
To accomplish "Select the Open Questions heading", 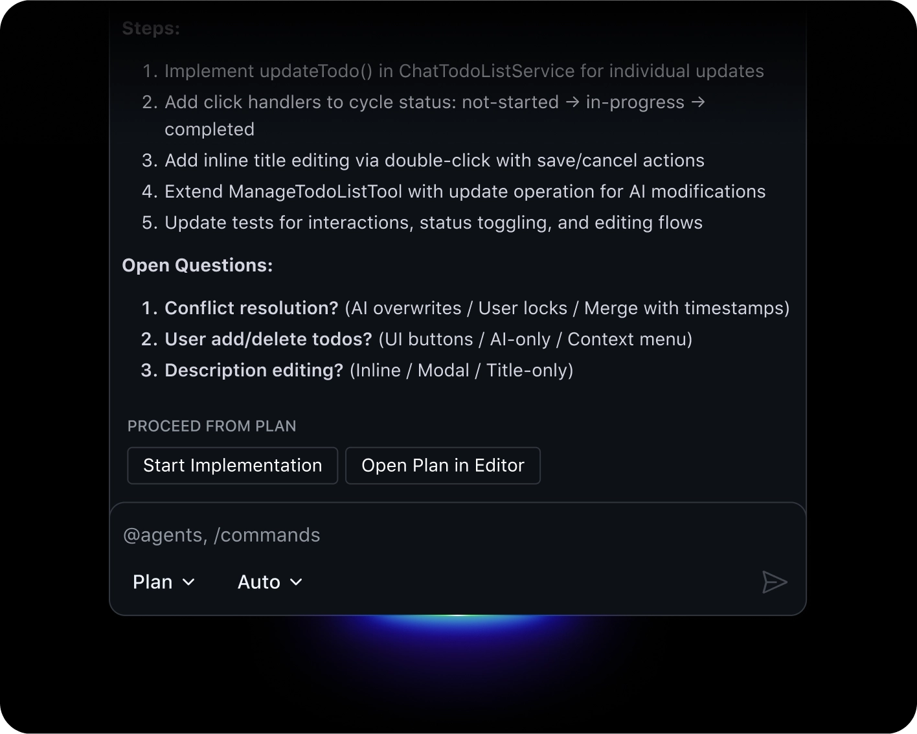I will tap(197, 265).
